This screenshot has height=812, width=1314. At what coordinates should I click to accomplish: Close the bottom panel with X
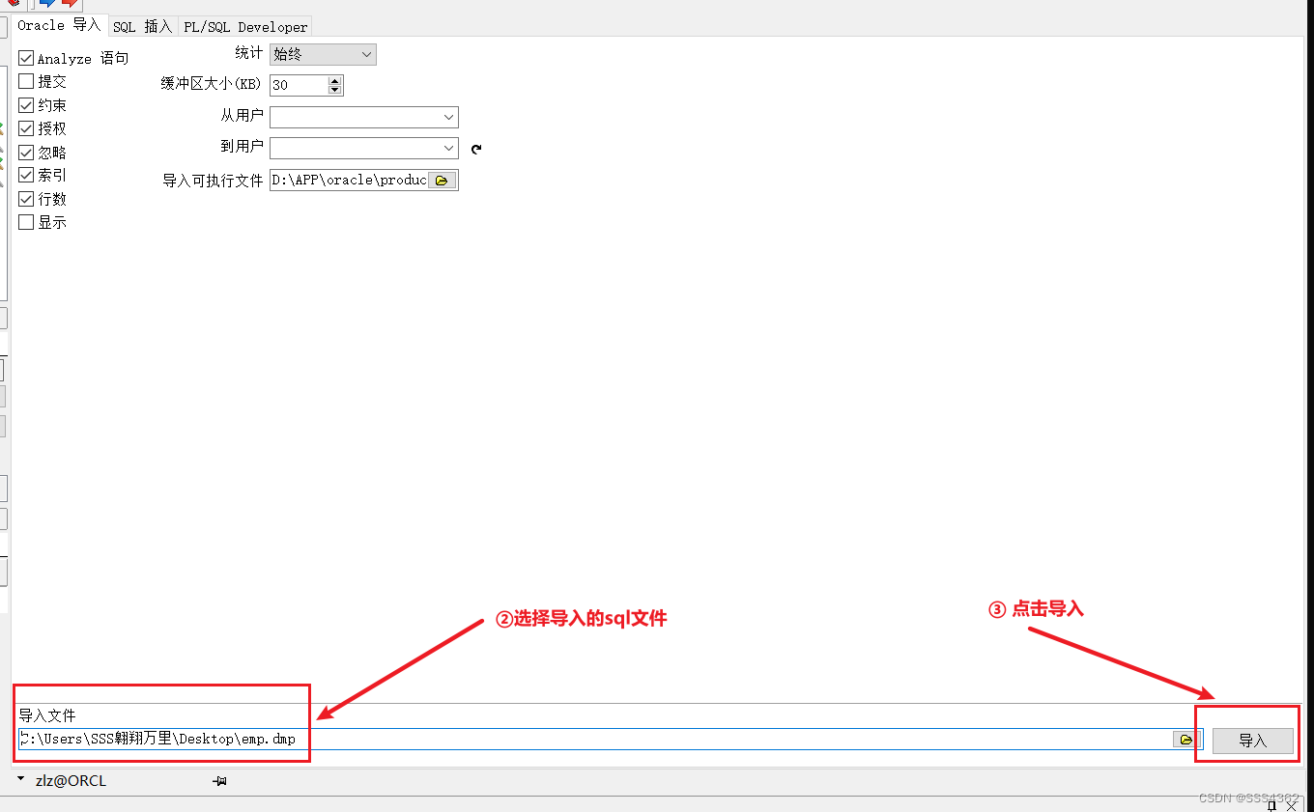pyautogui.click(x=1292, y=806)
